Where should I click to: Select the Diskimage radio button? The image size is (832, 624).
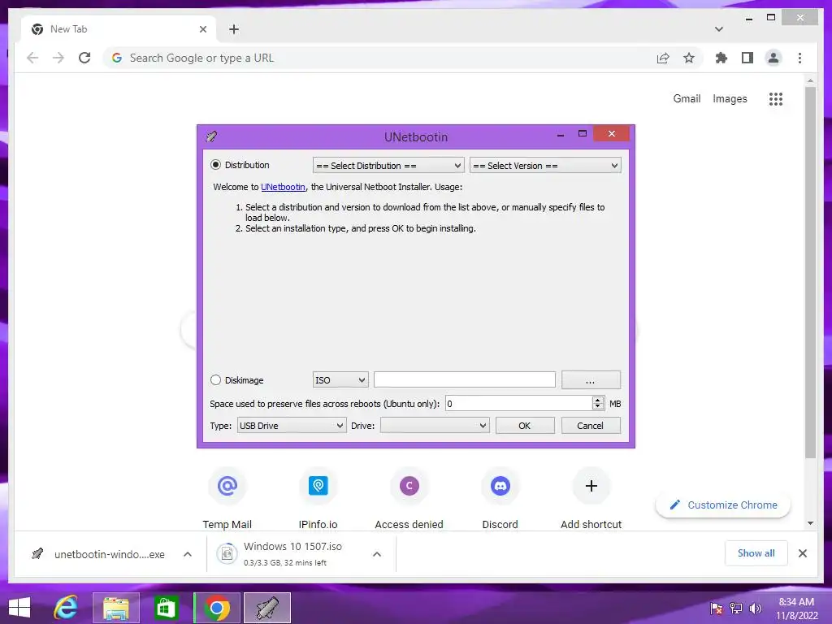click(215, 380)
